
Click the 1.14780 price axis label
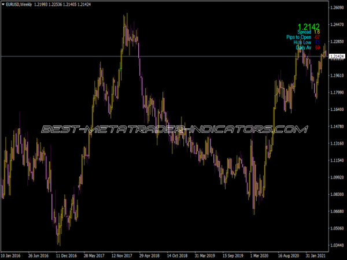(x=337, y=127)
